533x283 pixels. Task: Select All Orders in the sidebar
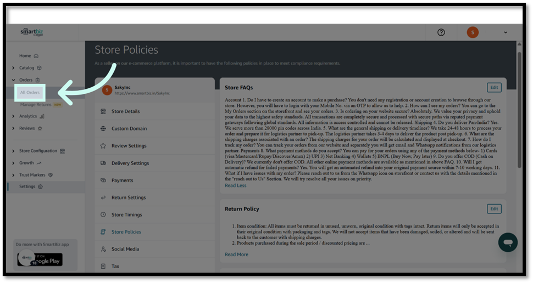30,93
